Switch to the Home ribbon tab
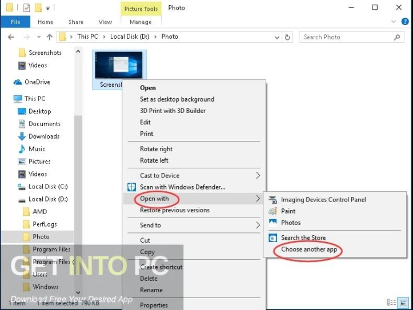Viewport: 413px width, 310px height. click(x=45, y=22)
